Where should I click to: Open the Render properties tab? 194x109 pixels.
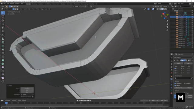point(171,61)
